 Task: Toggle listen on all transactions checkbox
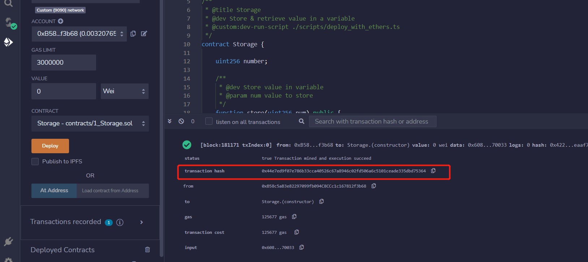pyautogui.click(x=209, y=121)
